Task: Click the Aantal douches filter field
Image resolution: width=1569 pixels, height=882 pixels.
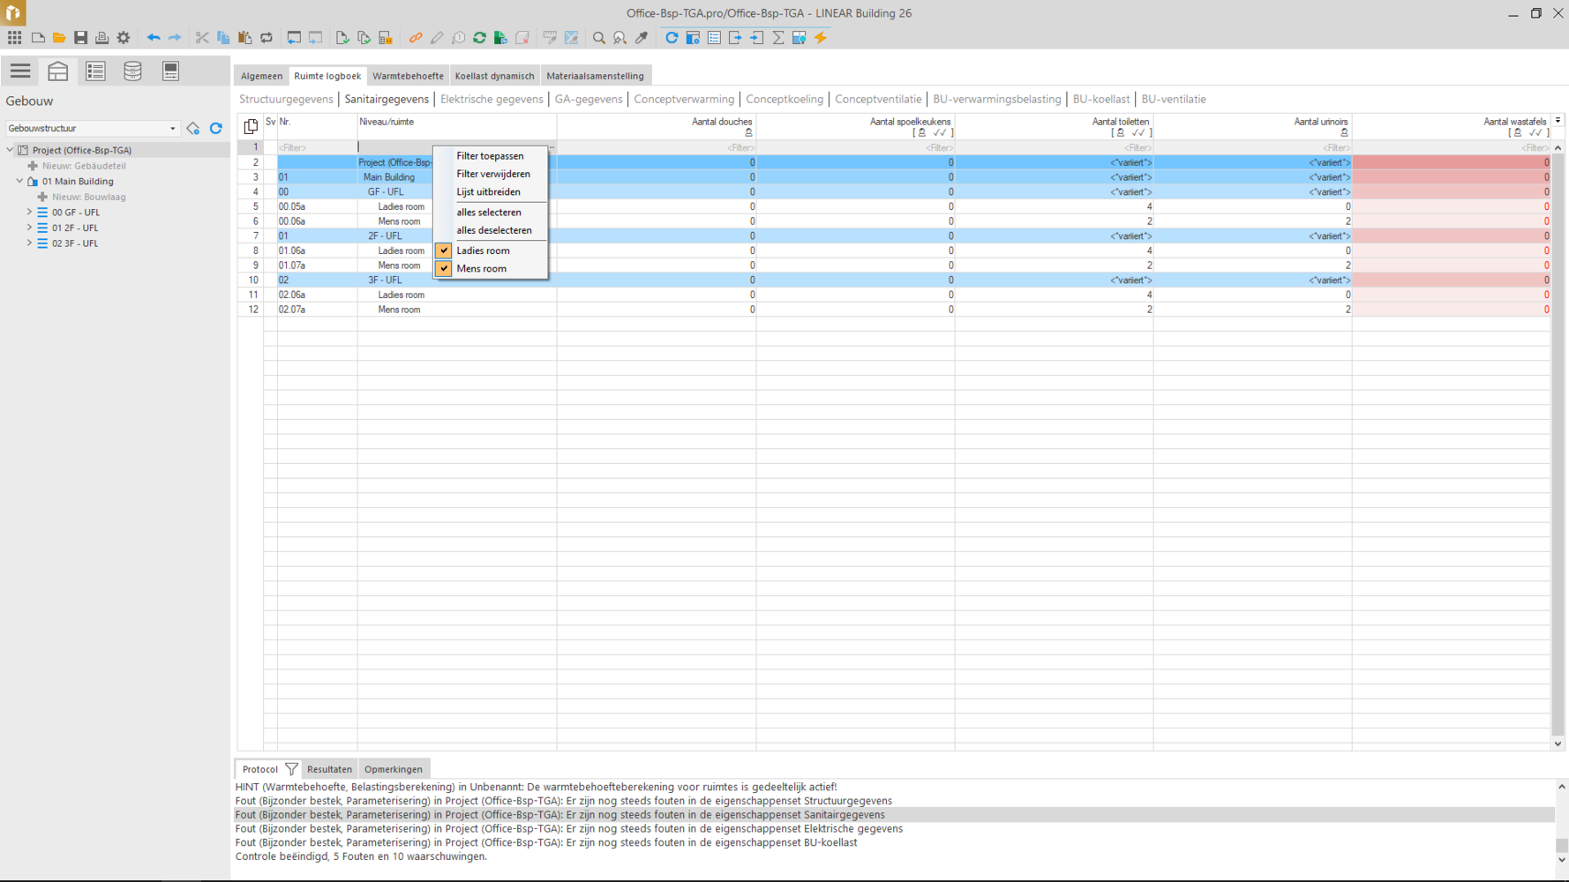Action: pos(656,148)
